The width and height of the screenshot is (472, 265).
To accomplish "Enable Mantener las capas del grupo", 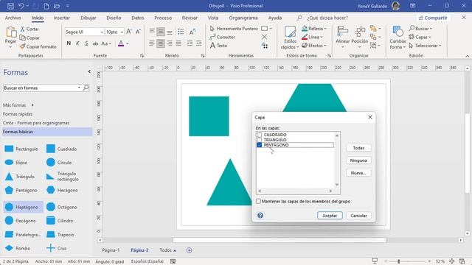I will tap(258, 201).
